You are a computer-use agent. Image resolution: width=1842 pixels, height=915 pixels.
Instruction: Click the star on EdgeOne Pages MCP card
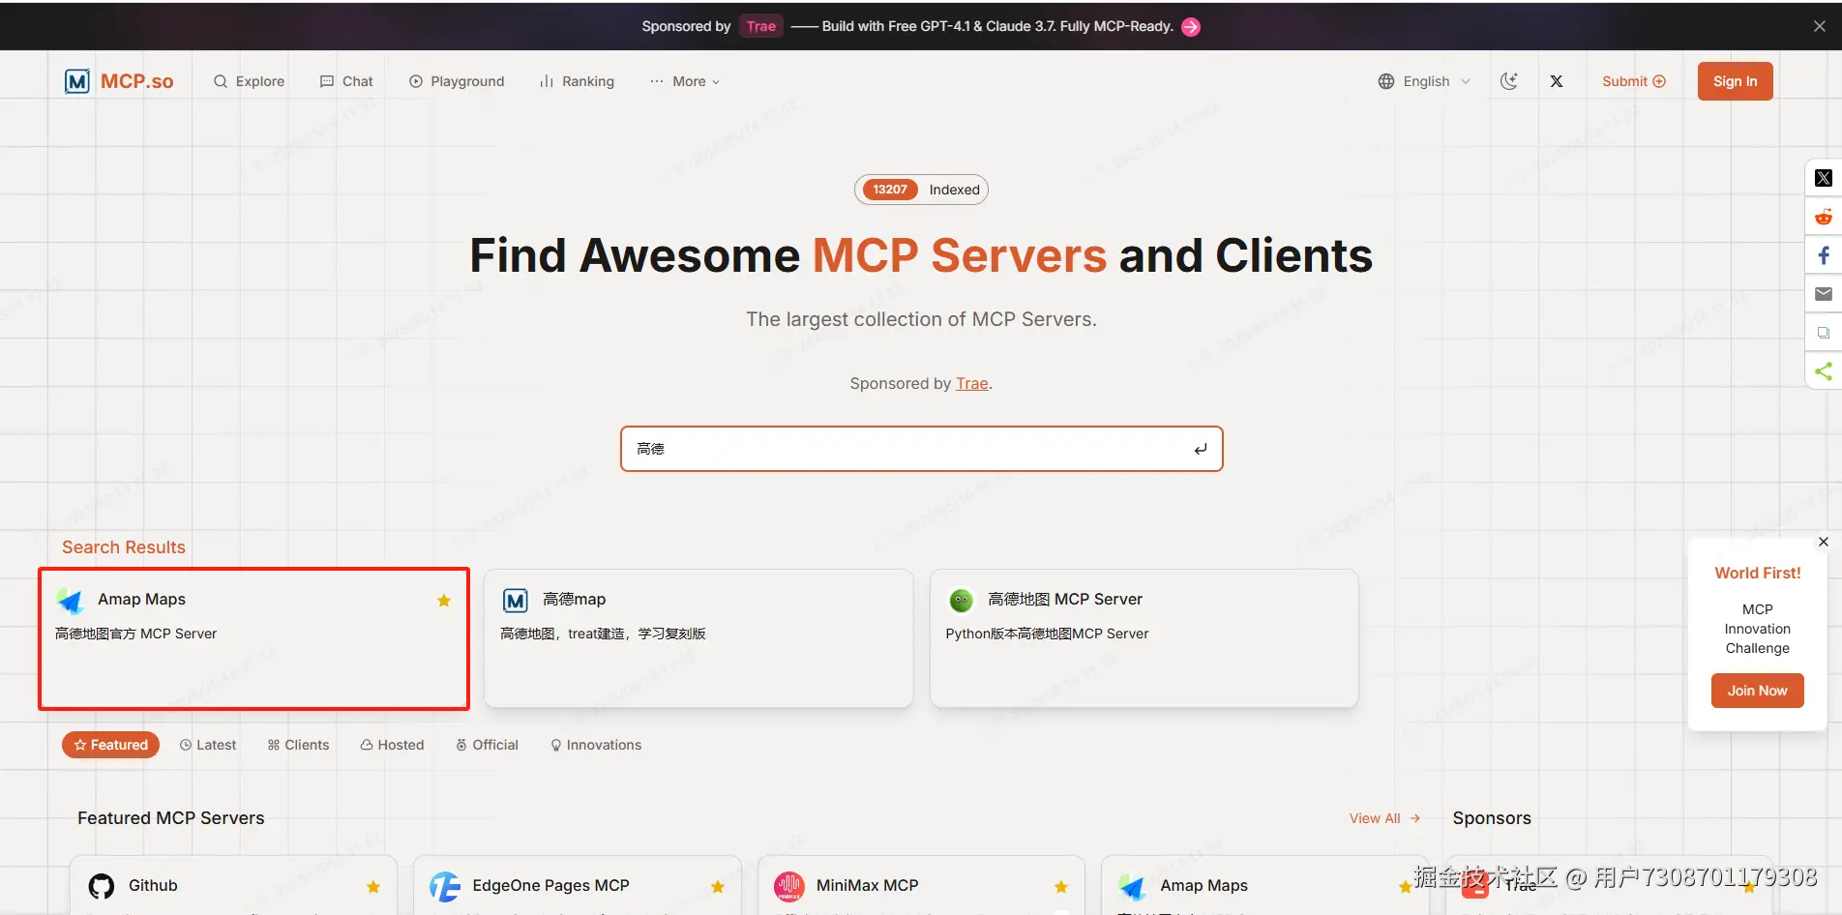tap(718, 887)
